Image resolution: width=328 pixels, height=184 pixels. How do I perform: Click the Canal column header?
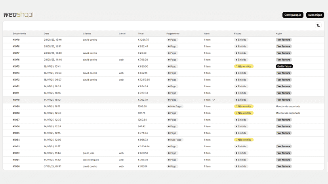pyautogui.click(x=122, y=34)
